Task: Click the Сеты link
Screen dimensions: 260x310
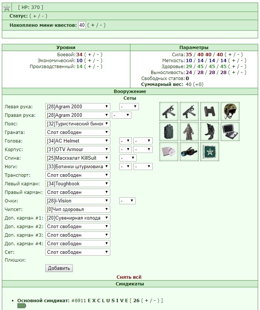Action: (x=130, y=98)
